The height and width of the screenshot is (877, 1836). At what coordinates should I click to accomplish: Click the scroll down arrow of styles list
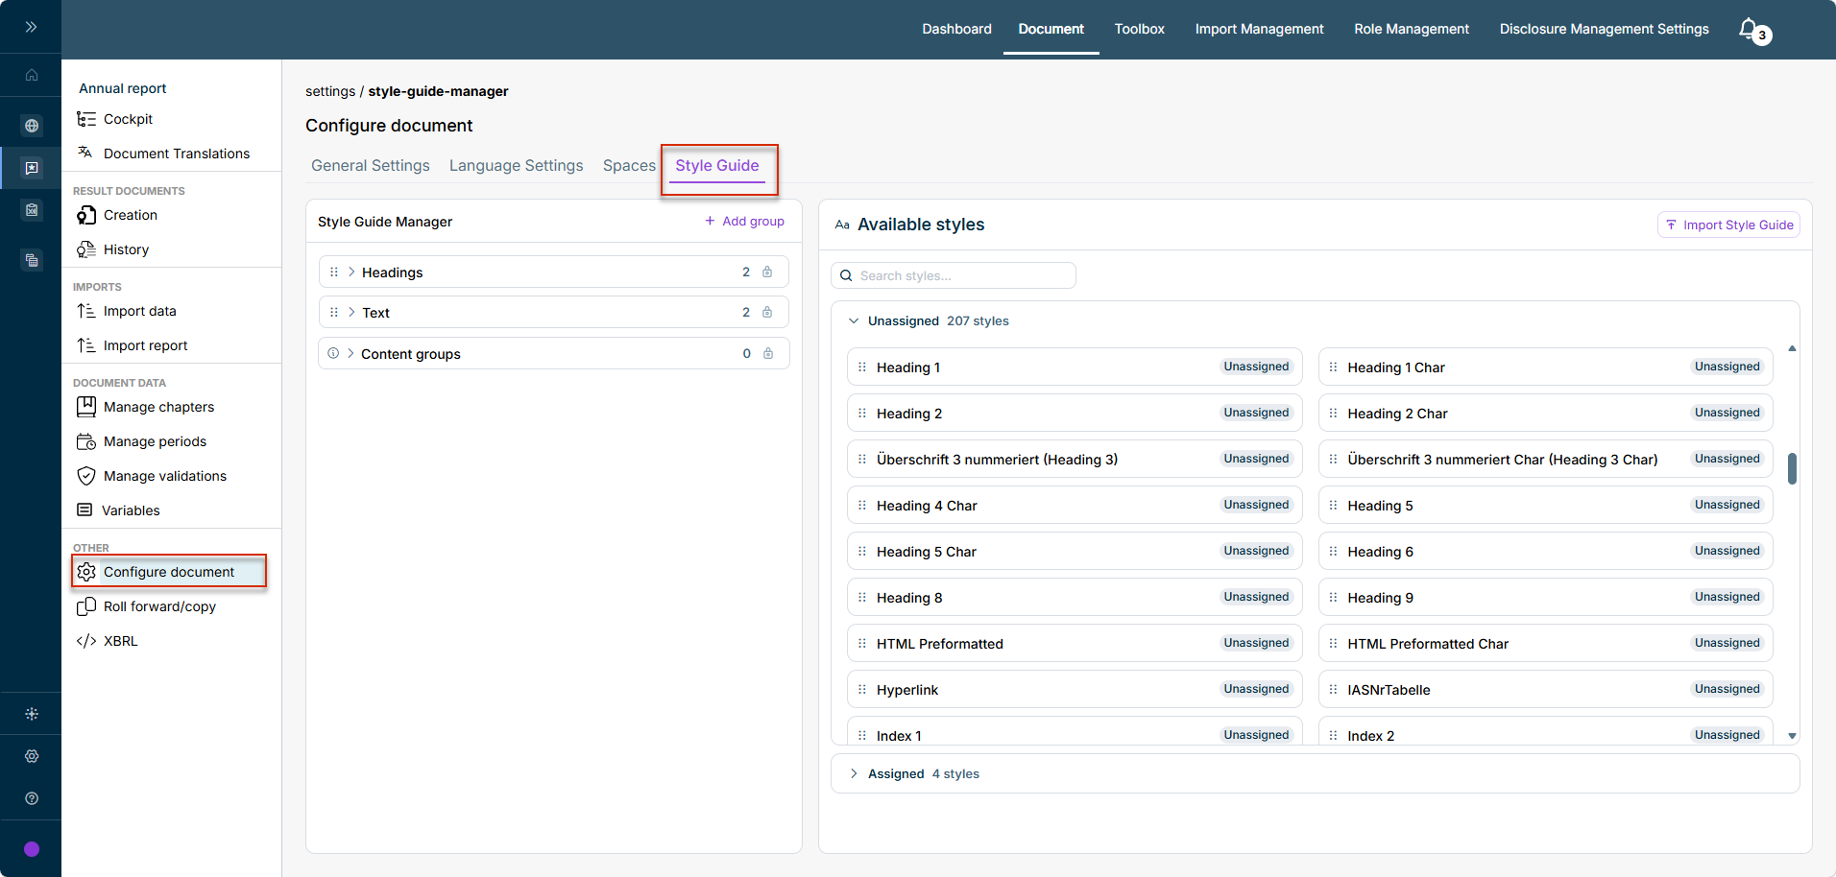(1792, 736)
